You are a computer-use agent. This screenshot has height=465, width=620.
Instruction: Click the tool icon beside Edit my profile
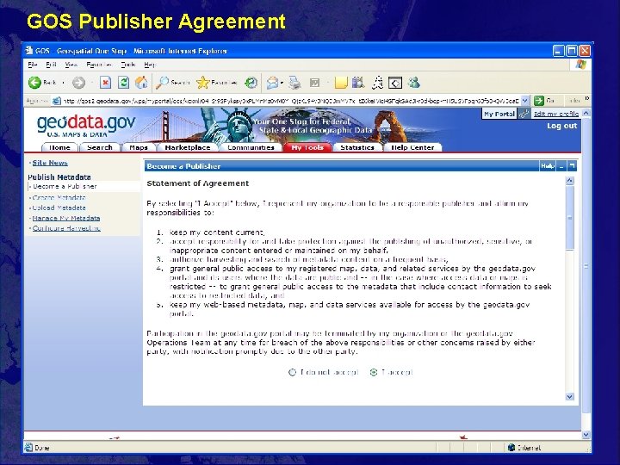524,114
